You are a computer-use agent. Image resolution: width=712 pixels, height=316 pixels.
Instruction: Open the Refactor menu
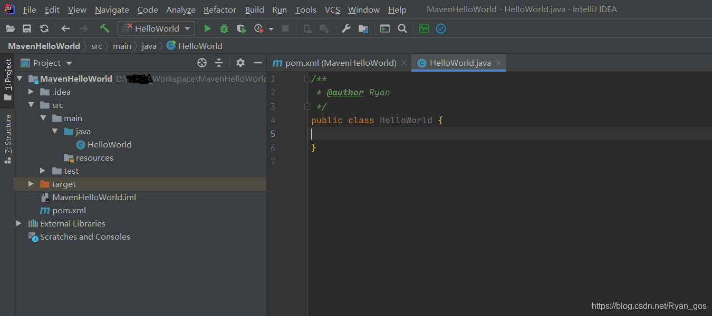(220, 9)
